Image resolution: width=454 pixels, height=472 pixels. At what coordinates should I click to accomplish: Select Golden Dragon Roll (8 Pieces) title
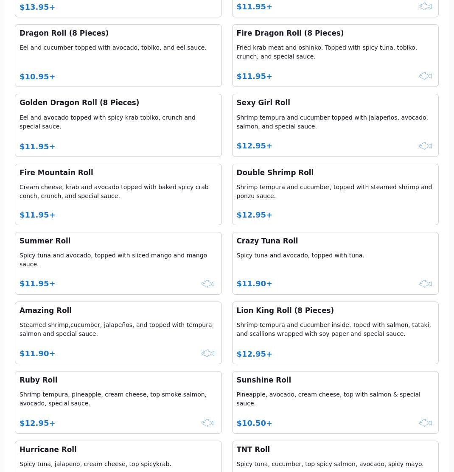[79, 103]
